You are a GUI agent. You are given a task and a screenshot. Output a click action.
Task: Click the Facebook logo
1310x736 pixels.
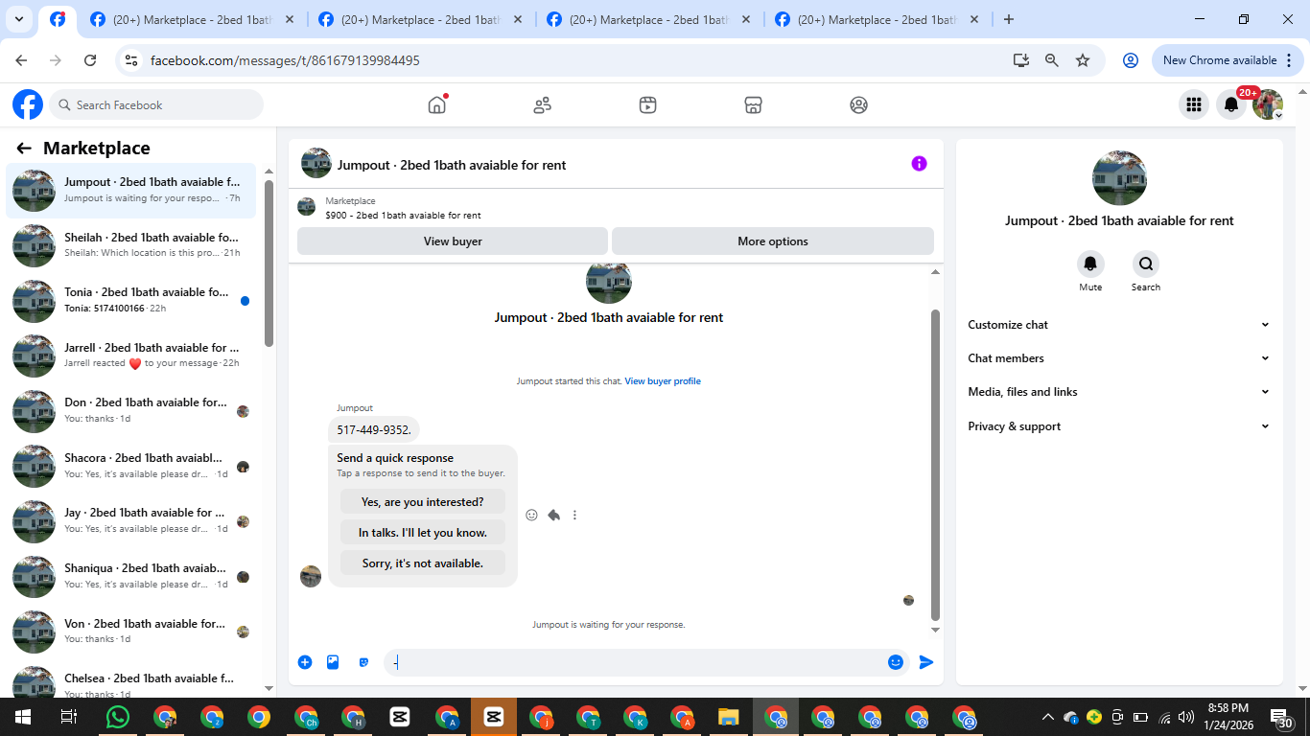pos(28,104)
